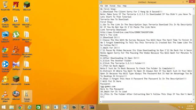The height and width of the screenshot is (110, 196).
Task: Click '7.)Then Go Back Again' line
Action: tap(112, 66)
